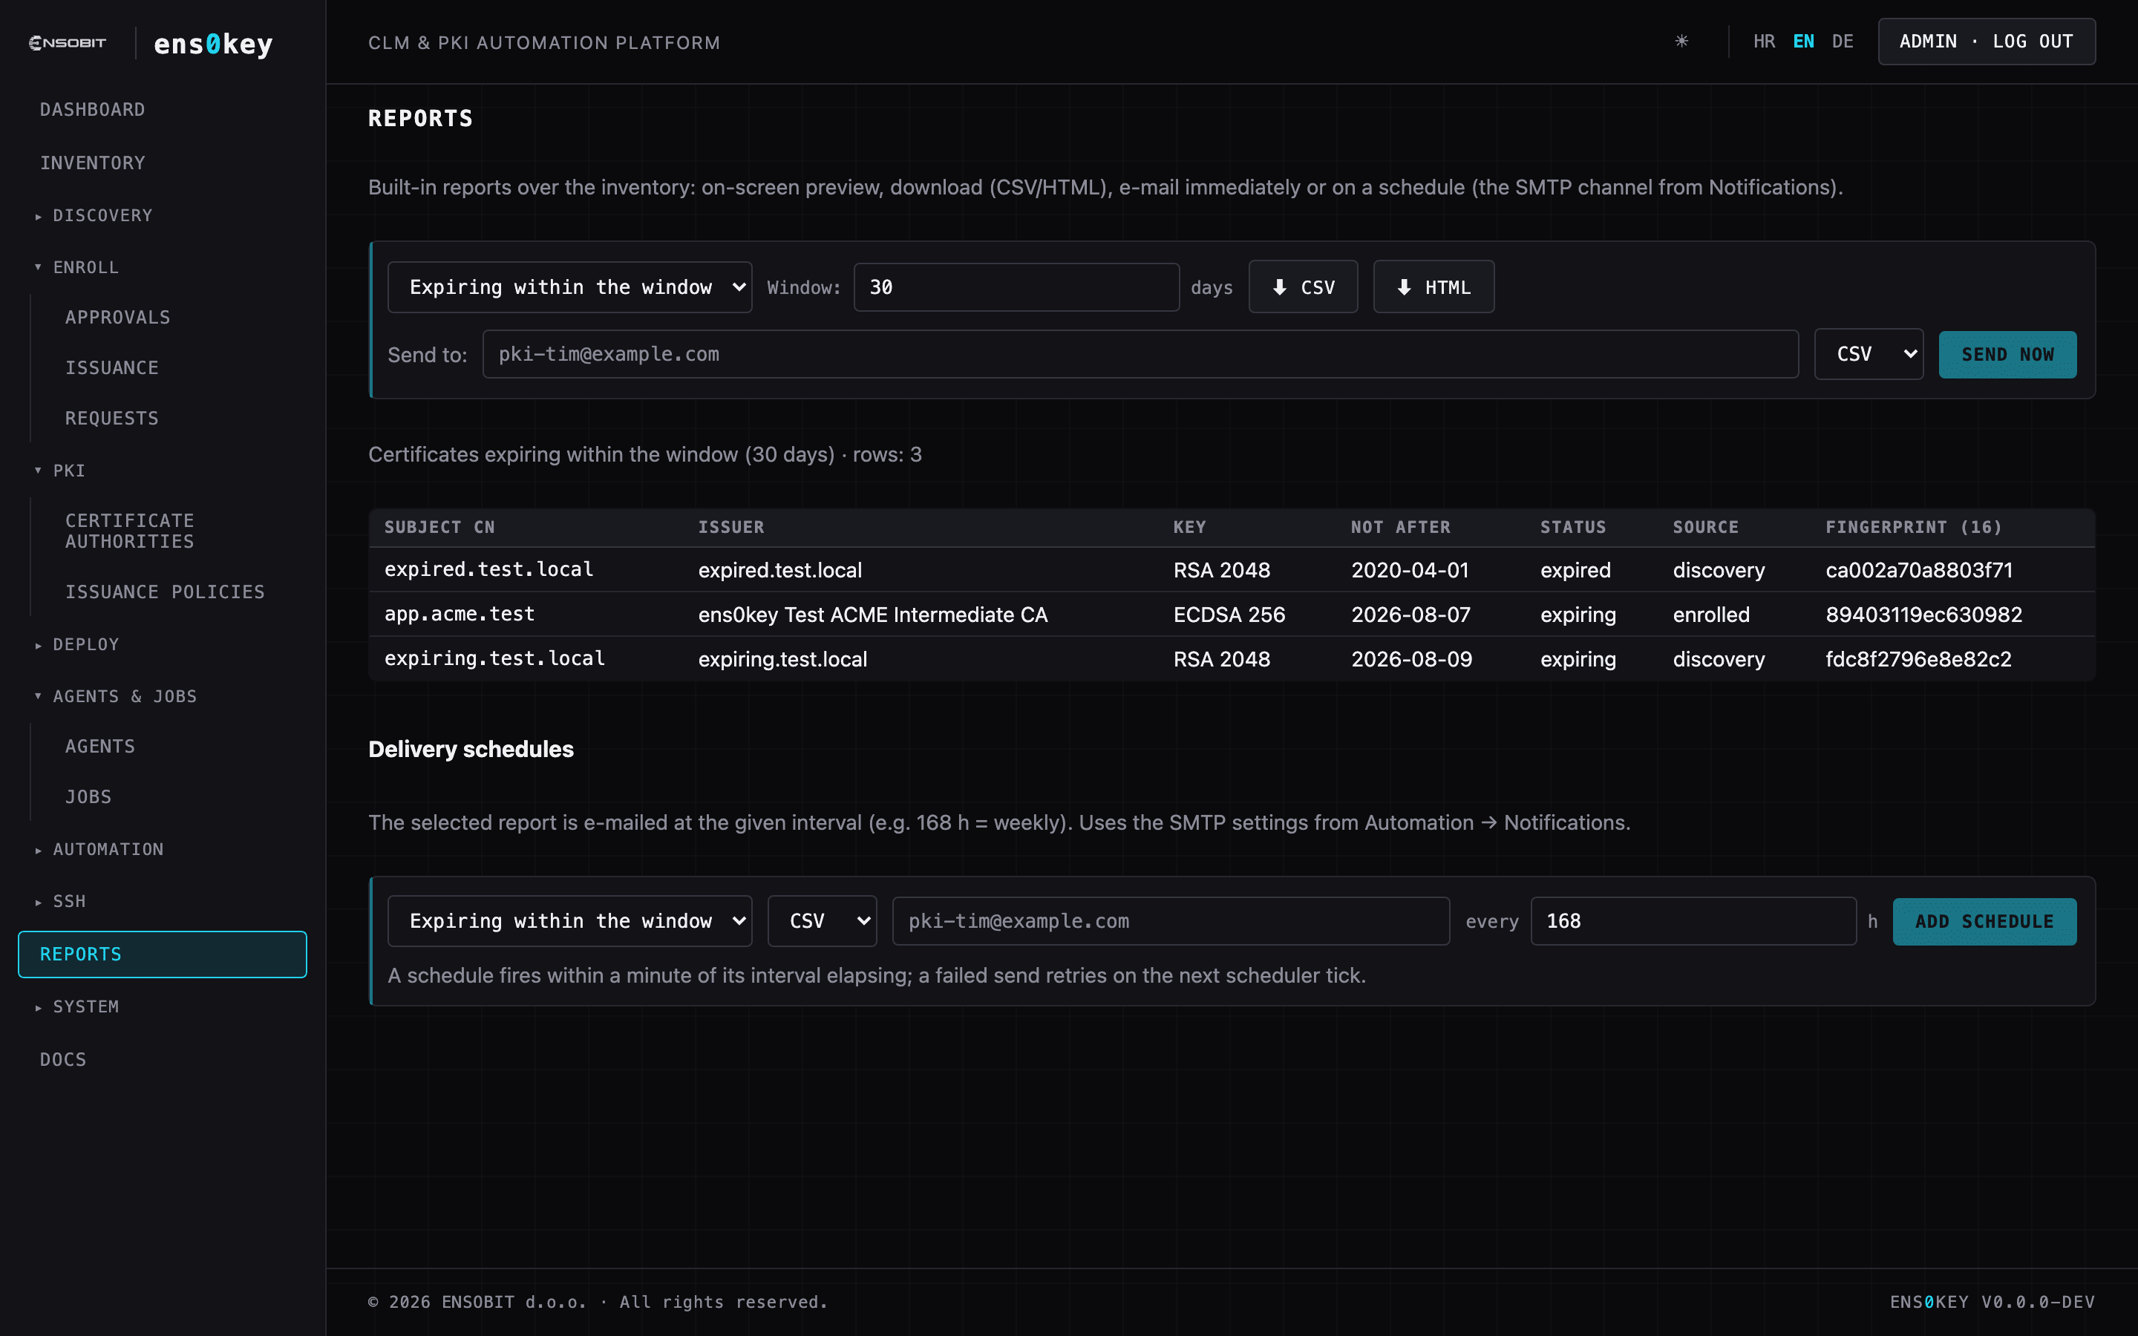Screen dimensions: 2138x1336
Task: Click the date 2026-08-09
Action: pos(1412,660)
